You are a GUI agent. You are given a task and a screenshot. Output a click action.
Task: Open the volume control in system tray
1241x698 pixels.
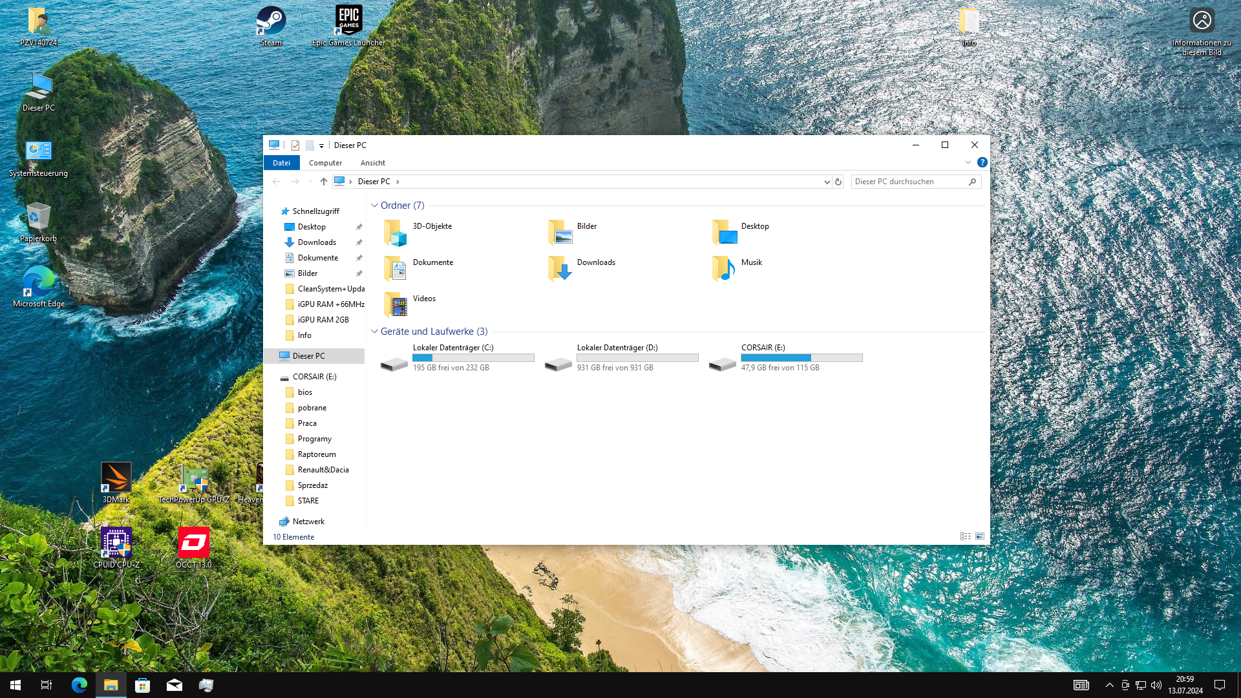click(1156, 685)
